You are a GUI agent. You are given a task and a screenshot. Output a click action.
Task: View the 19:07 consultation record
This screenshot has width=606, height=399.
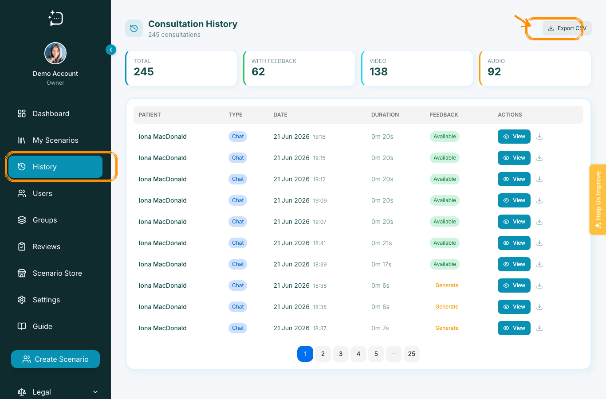(514, 222)
